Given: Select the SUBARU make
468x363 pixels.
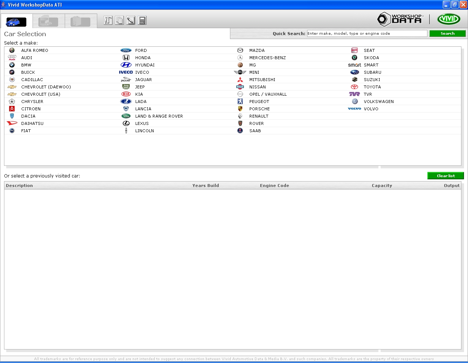Looking at the screenshot, I should [373, 72].
